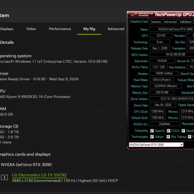Click the GPU Clock field 1395 MHz
Viewport: 194px width, 194px height.
158,111
